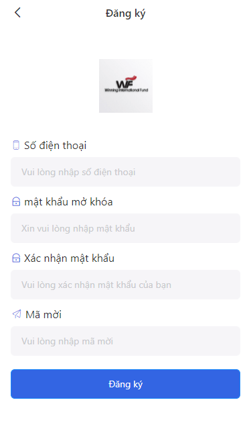Click the bold WF letters in the logo
This screenshot has width=251, height=437.
124,84
